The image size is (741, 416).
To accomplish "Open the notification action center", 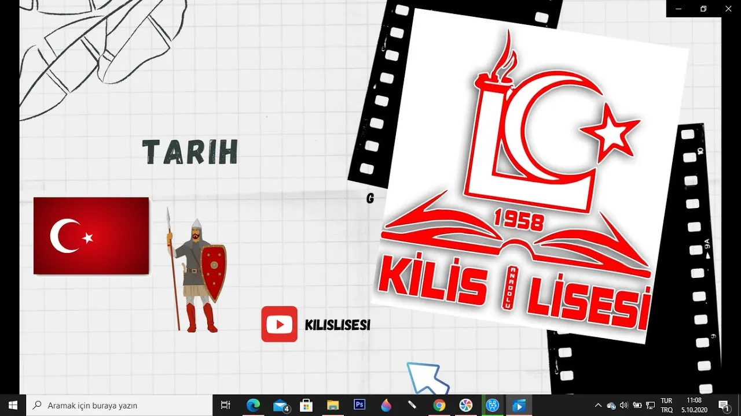I will pyautogui.click(x=724, y=406).
